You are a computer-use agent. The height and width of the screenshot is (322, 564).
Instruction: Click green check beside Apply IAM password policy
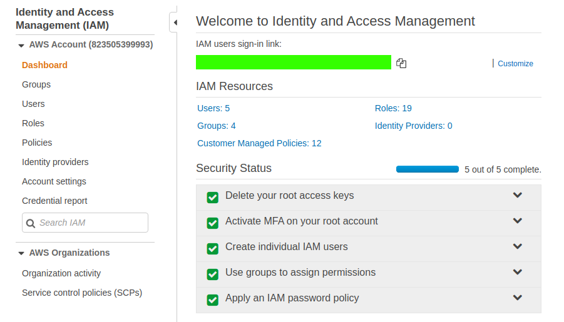(213, 299)
